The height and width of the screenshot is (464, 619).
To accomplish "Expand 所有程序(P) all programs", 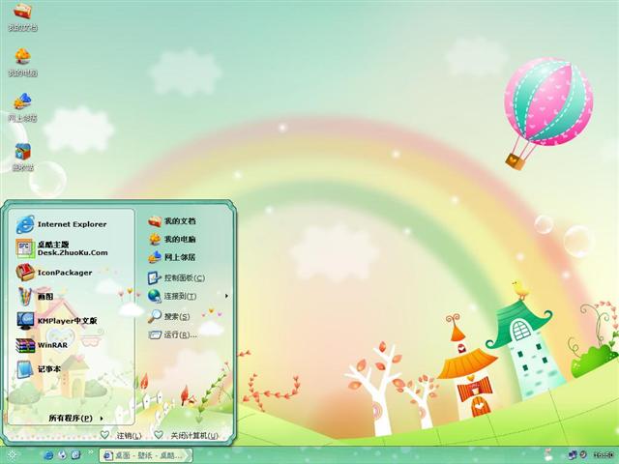I will point(75,419).
